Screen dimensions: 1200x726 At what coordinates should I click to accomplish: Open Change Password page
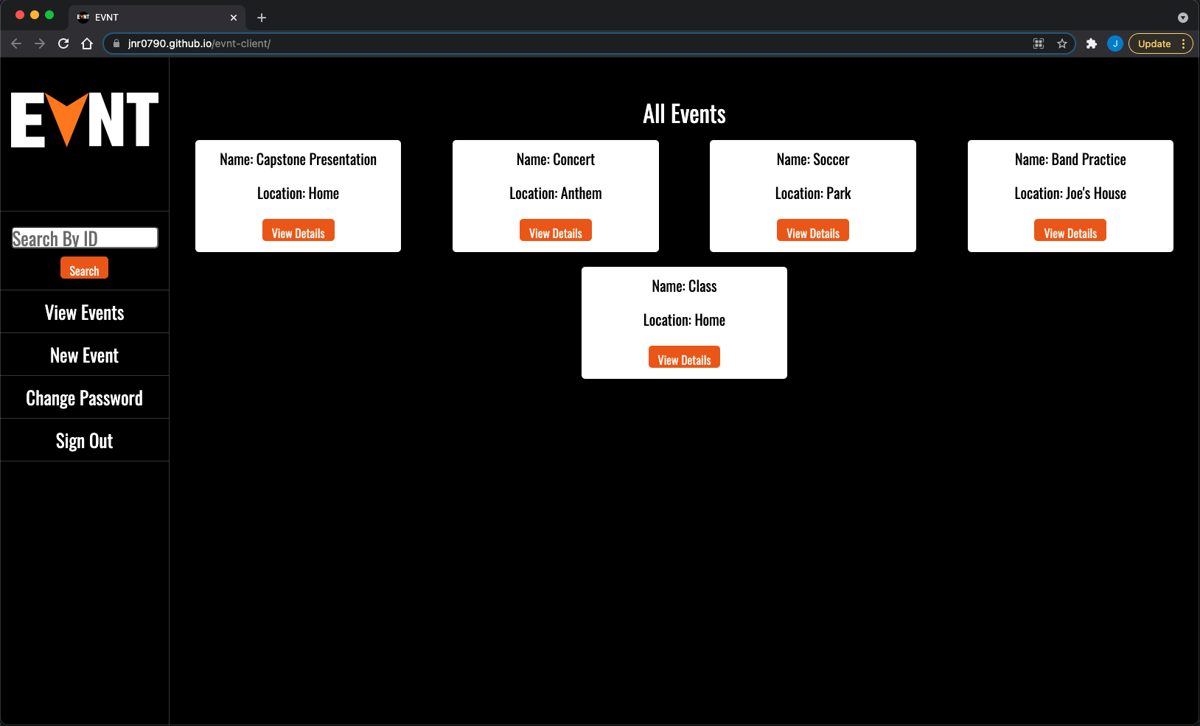point(85,397)
